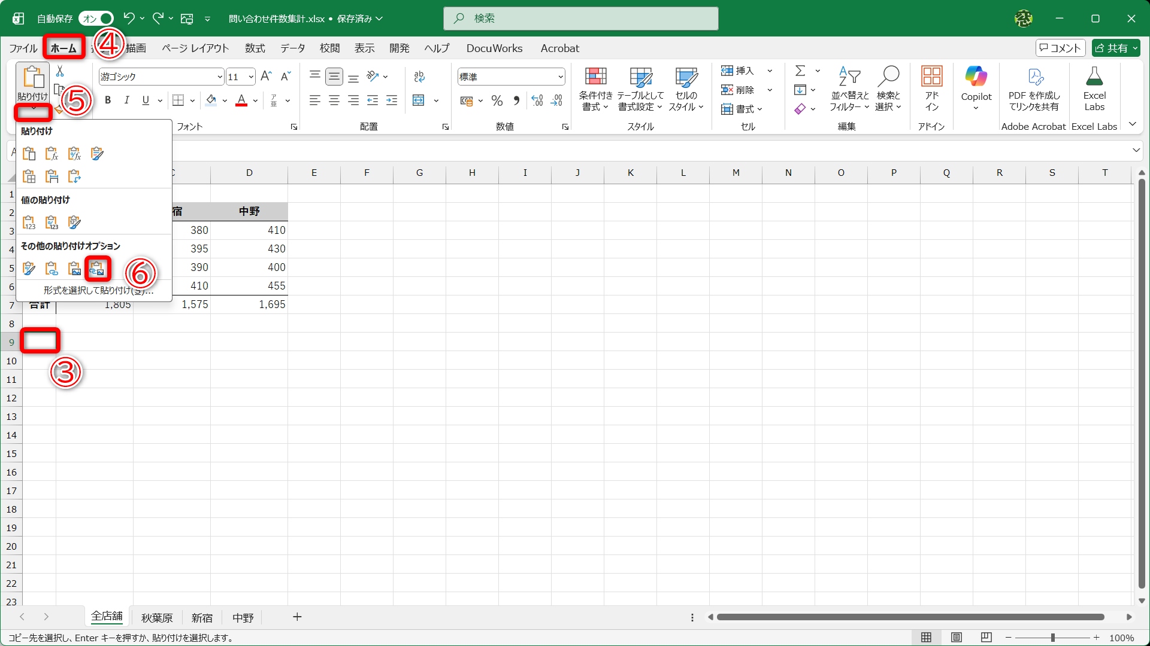Viewport: 1150px width, 646px height.
Task: Apply italic formatting
Action: click(126, 100)
